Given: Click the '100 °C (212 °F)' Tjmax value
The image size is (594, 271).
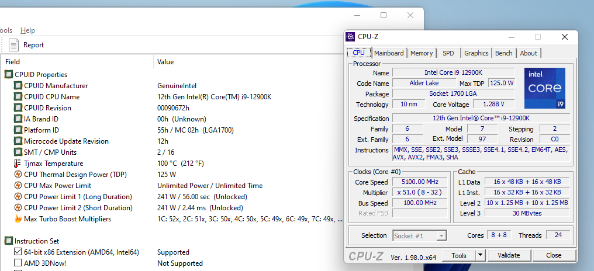Looking at the screenshot, I should click(x=181, y=164).
